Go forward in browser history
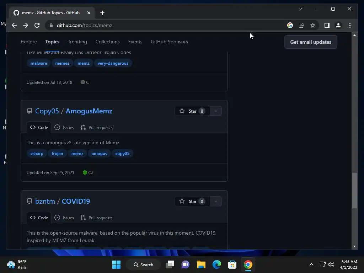 (26, 25)
